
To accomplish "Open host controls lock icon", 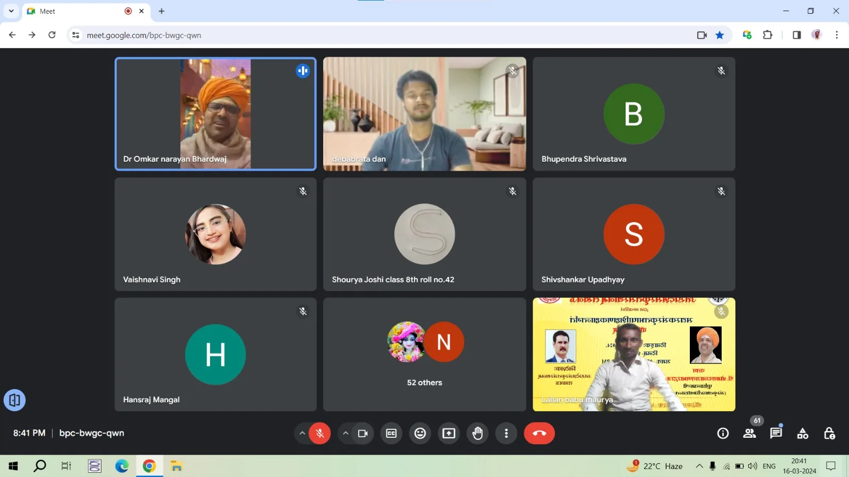I will coord(829,434).
